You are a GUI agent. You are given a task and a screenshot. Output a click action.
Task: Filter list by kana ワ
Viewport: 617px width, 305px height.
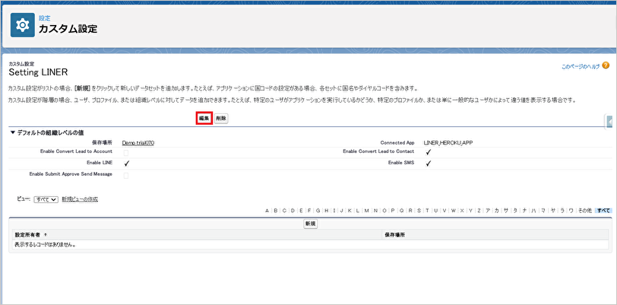(x=571, y=211)
